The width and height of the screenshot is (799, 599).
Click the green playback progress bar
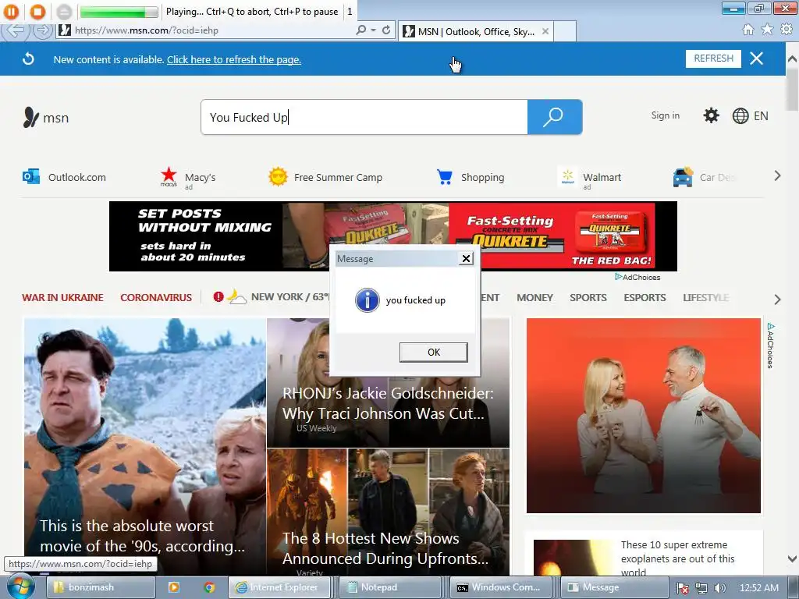pos(119,11)
